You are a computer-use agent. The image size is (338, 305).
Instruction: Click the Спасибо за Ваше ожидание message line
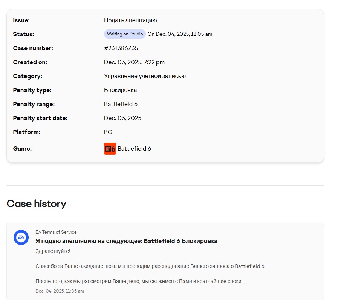tap(150, 266)
